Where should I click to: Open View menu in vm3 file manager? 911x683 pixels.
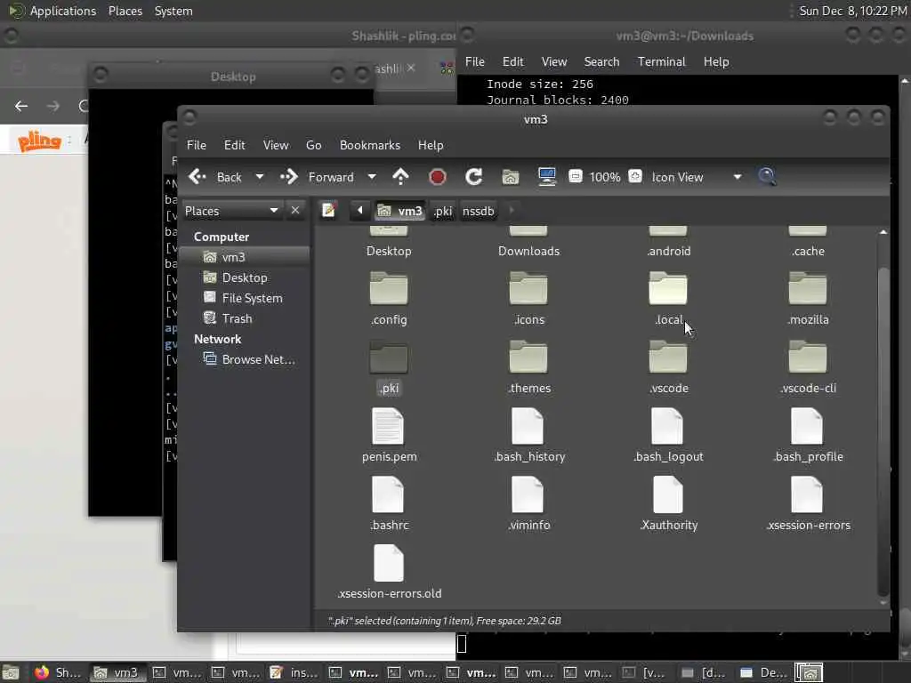click(x=276, y=145)
